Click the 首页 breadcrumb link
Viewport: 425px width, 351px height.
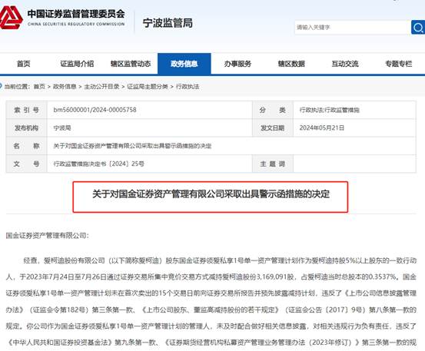tap(39, 86)
